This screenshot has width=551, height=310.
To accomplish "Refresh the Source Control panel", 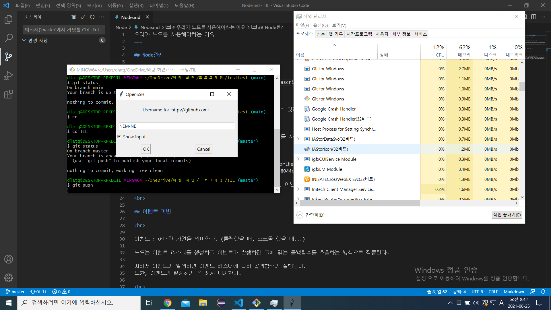I will tap(92, 17).
